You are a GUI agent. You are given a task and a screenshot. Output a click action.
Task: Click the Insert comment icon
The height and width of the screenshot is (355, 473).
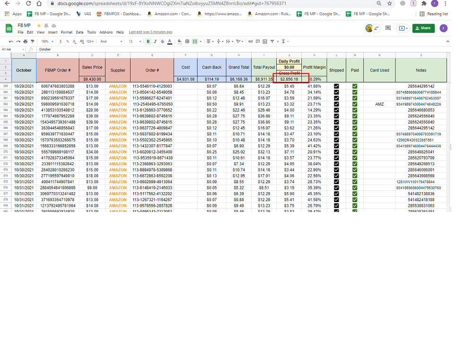[x=258, y=41]
